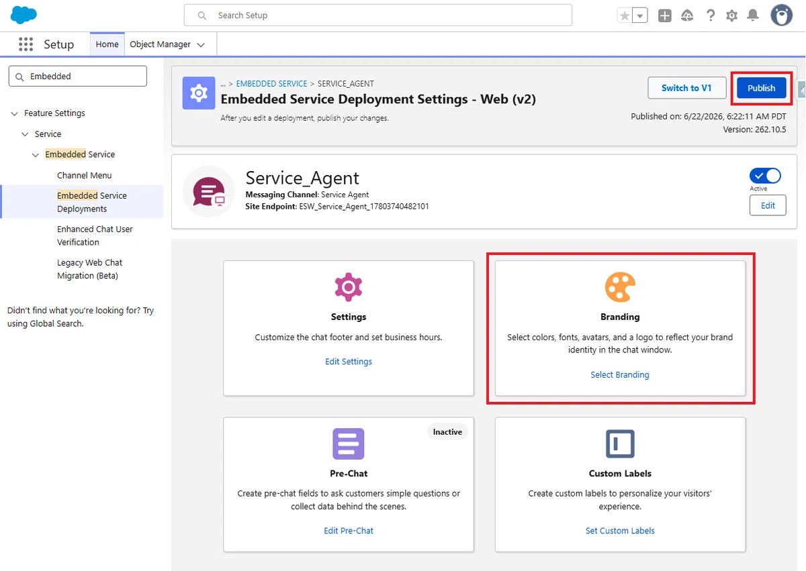Click the Salesforce cloud logo
This screenshot has width=806, height=571.
[x=24, y=14]
